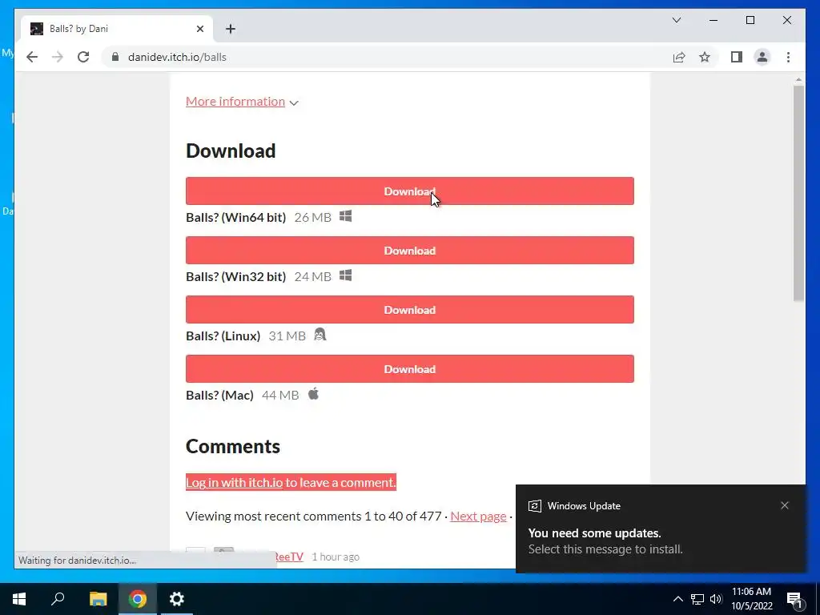
Task: Click the Chrome taskbar icon
Action: click(138, 599)
